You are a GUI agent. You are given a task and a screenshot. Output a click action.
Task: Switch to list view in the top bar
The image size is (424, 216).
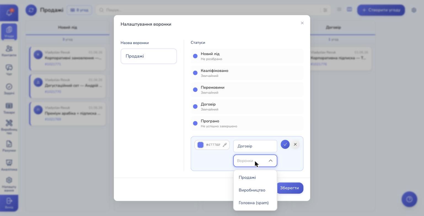[339, 9]
